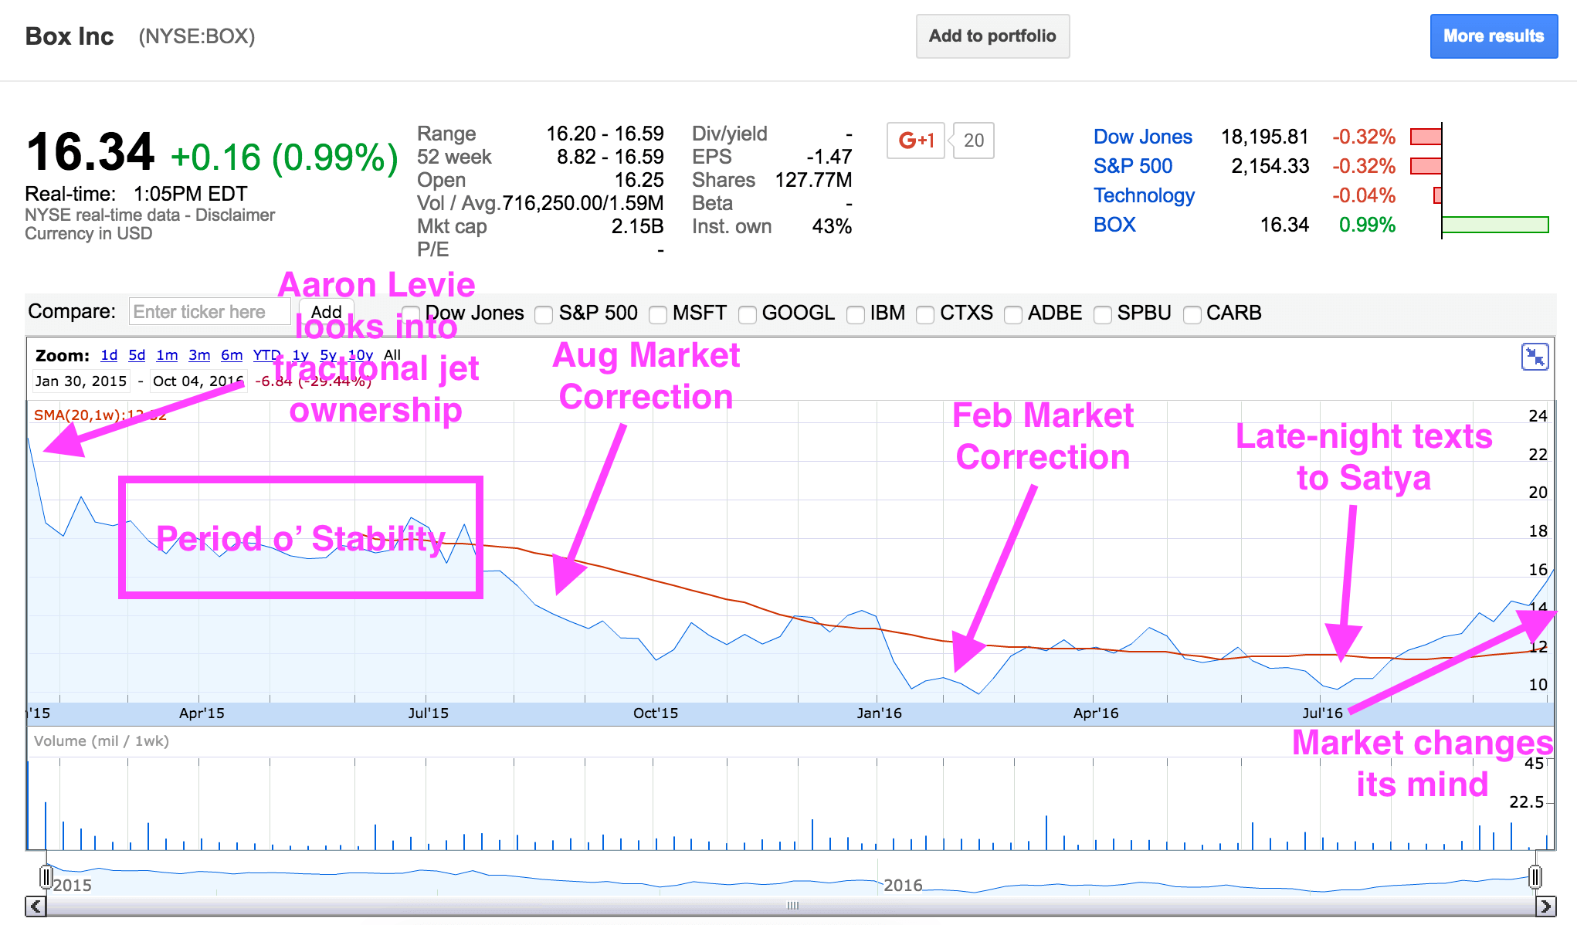
Task: Set zoom to 6m
Action: tap(232, 355)
